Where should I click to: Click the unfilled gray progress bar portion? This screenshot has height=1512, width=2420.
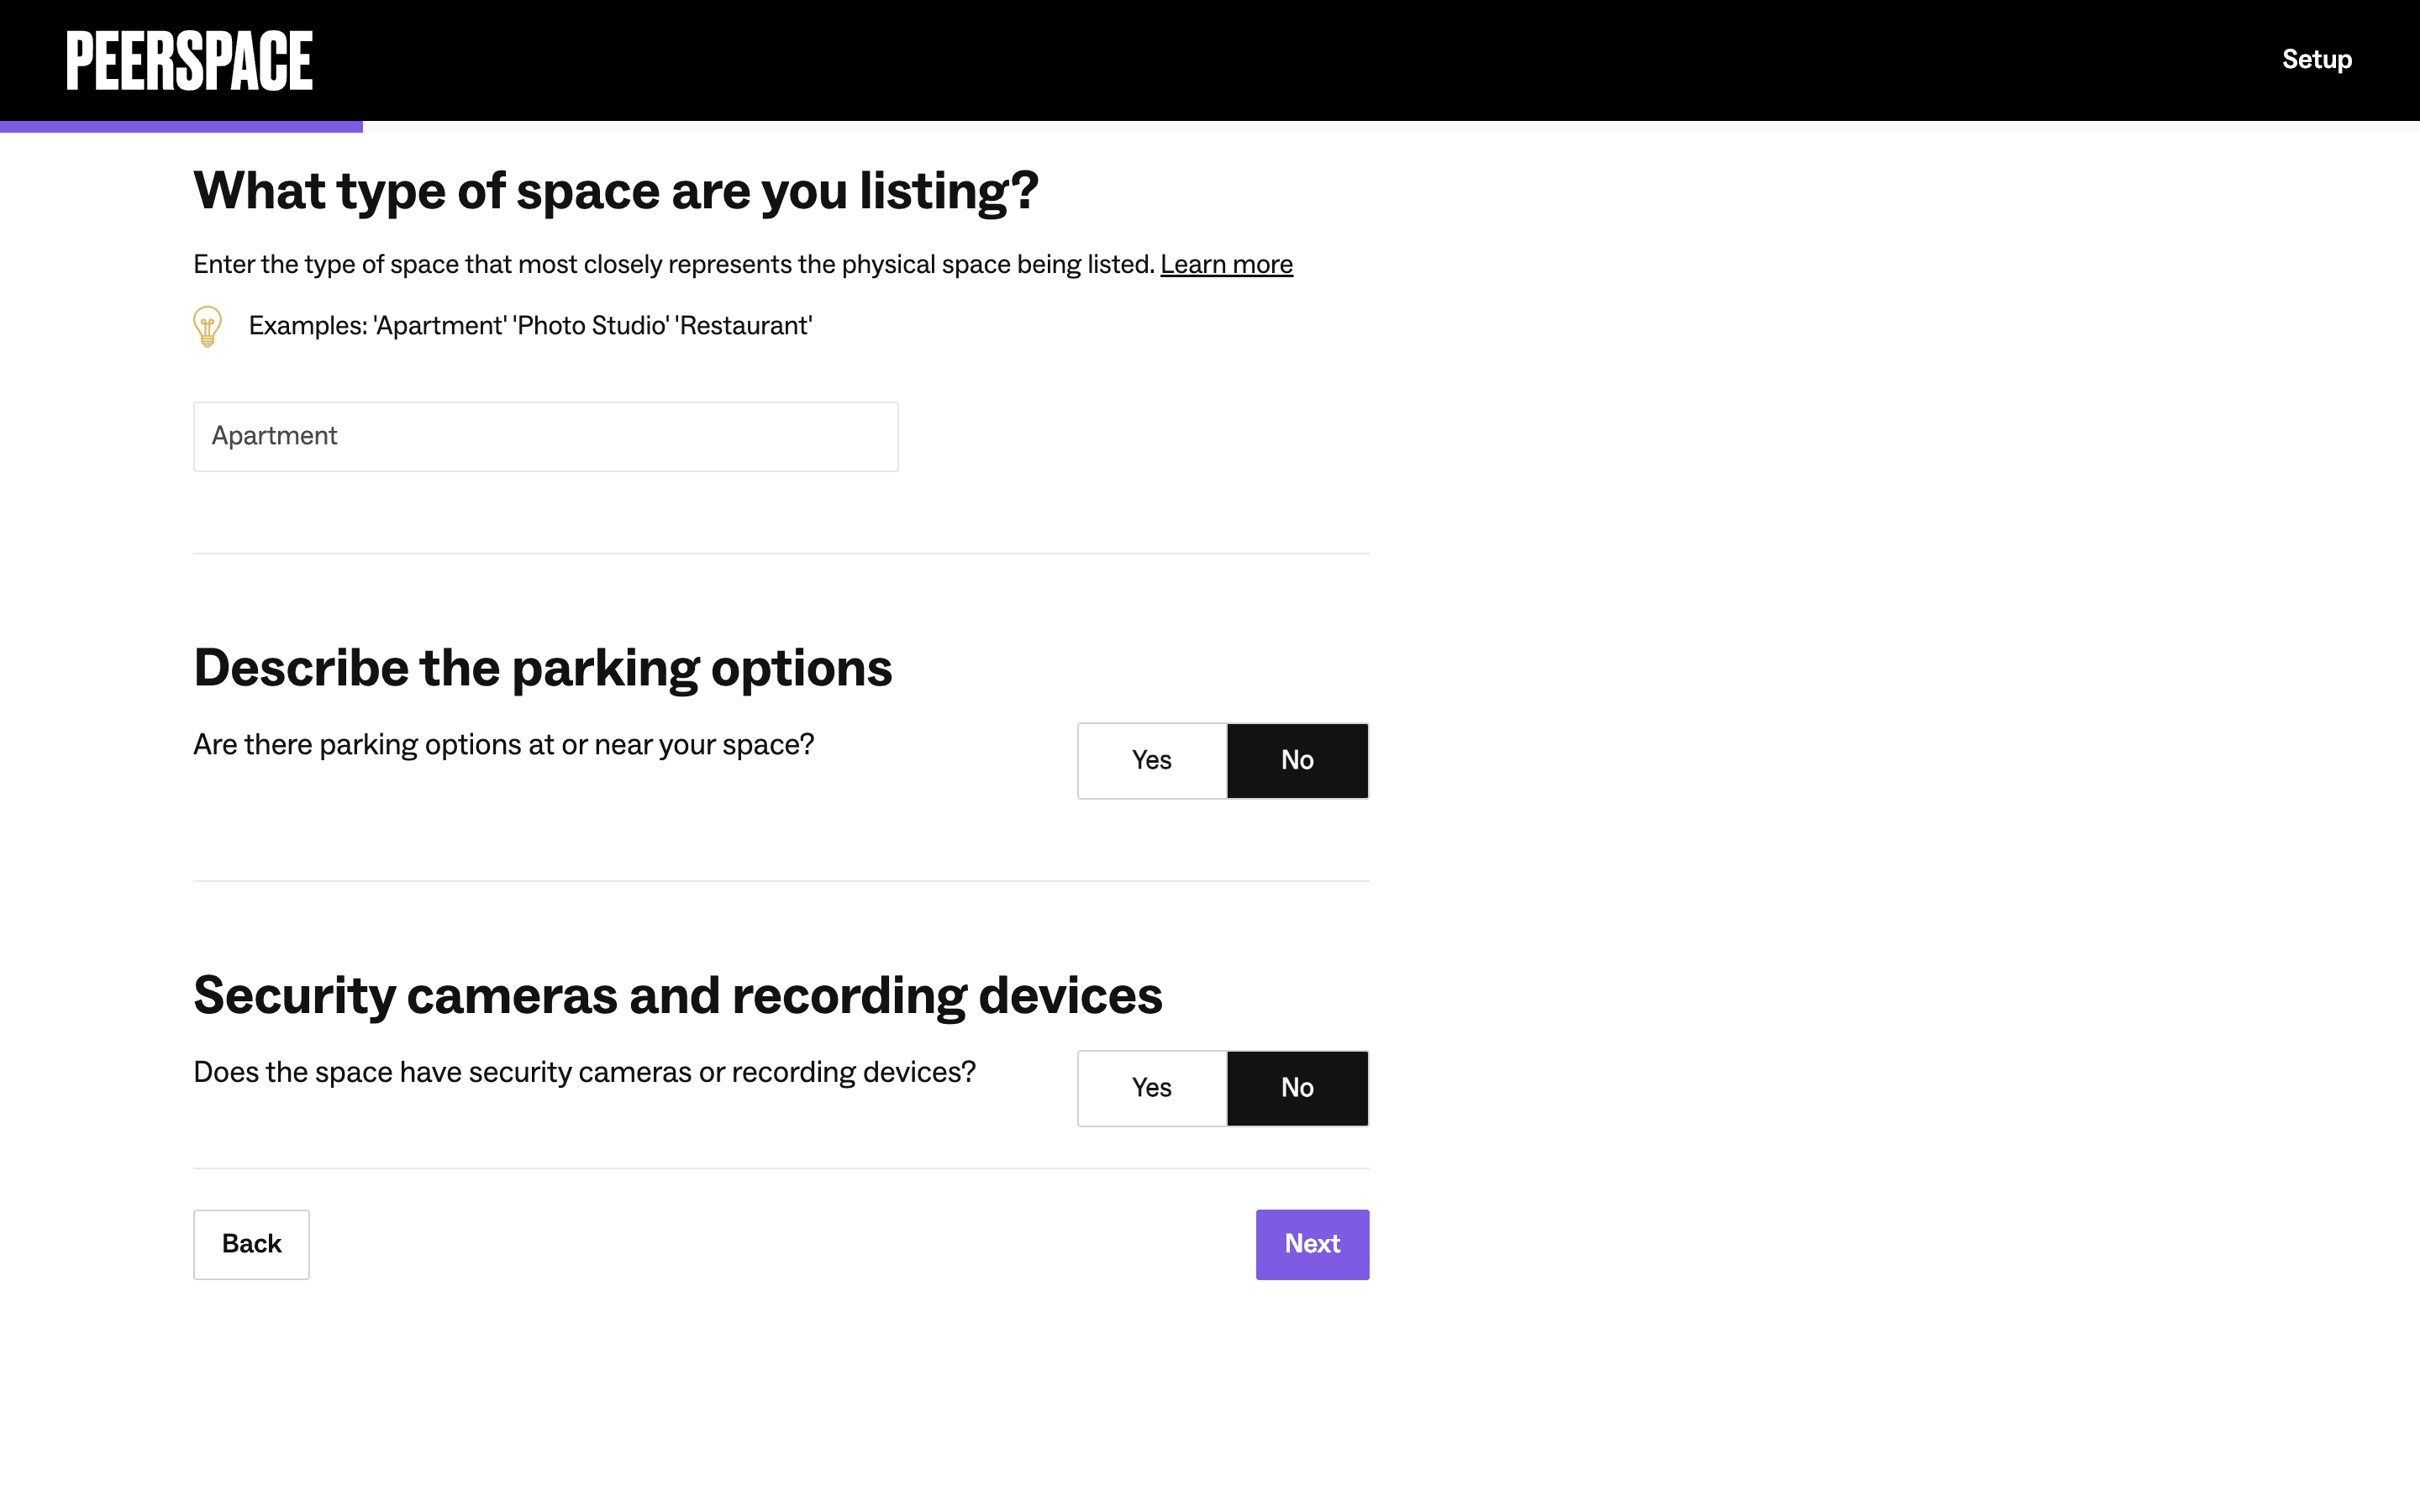1390,127
